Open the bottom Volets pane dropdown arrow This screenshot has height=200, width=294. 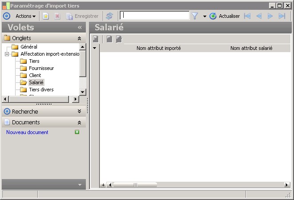80,185
